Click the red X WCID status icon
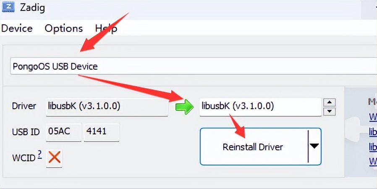Image resolution: width=377 pixels, height=189 pixels. [x=55, y=157]
